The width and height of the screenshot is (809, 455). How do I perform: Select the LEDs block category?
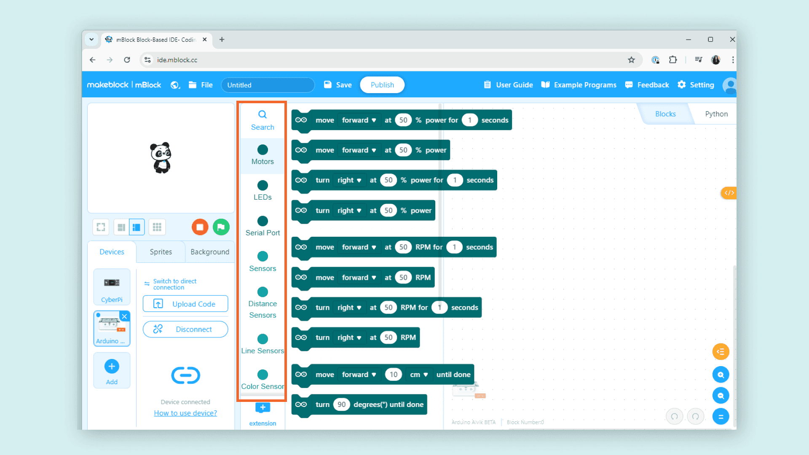pyautogui.click(x=263, y=190)
